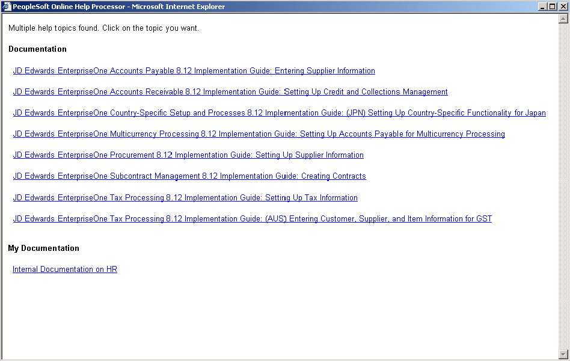Image resolution: width=570 pixels, height=361 pixels.
Task: Click the My Documentation heading text
Action: [x=44, y=248]
